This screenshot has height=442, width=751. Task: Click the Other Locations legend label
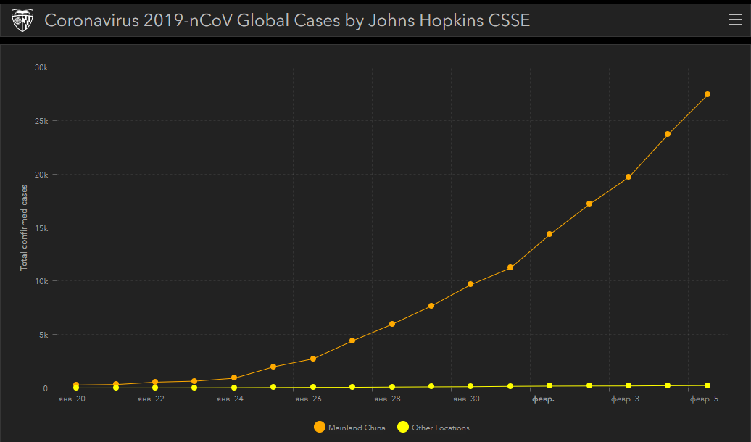pyautogui.click(x=441, y=428)
